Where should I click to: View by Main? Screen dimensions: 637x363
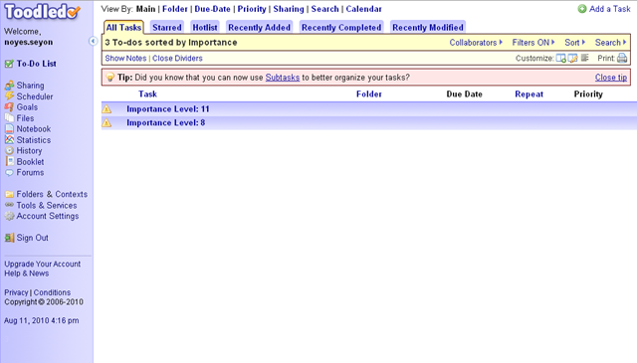pyautogui.click(x=146, y=9)
